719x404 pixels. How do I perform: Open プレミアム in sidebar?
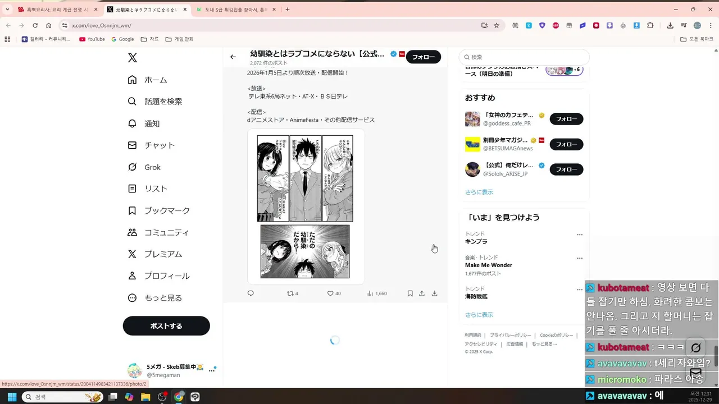tap(156, 254)
